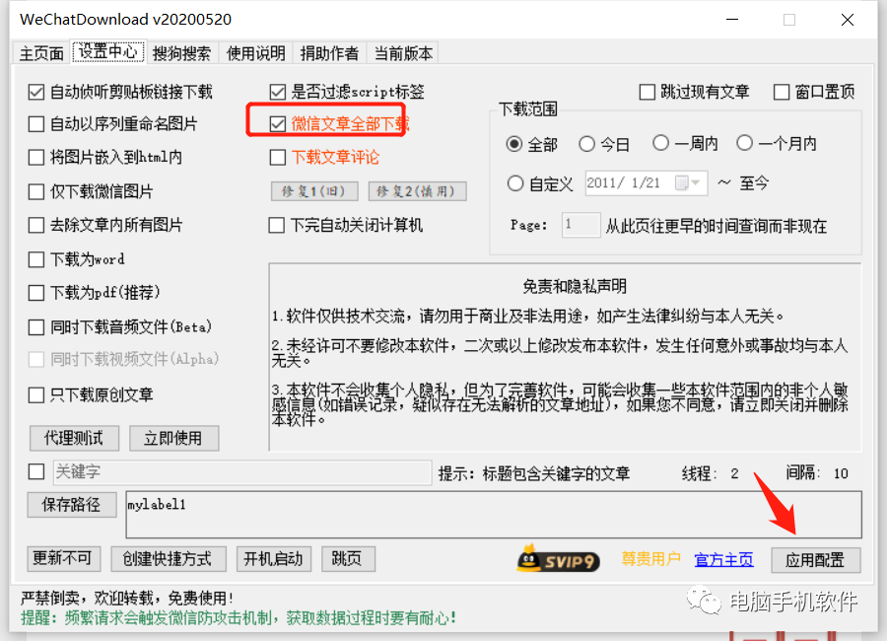887x641 pixels.
Task: Go to the 捐助作者 tab
Action: pos(329,53)
